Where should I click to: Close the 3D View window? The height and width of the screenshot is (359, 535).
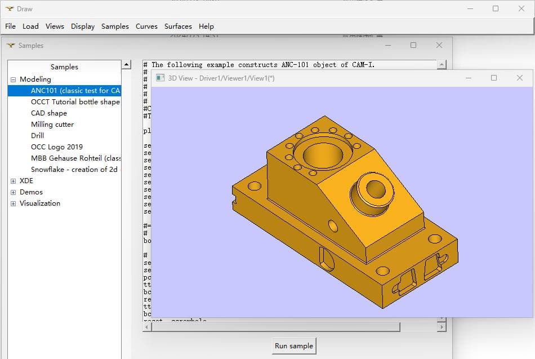[x=520, y=78]
